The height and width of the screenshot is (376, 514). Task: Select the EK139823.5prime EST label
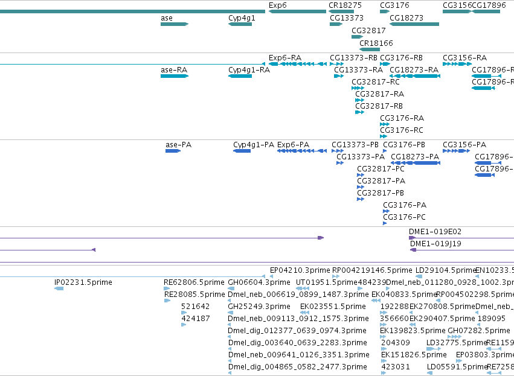point(413,331)
